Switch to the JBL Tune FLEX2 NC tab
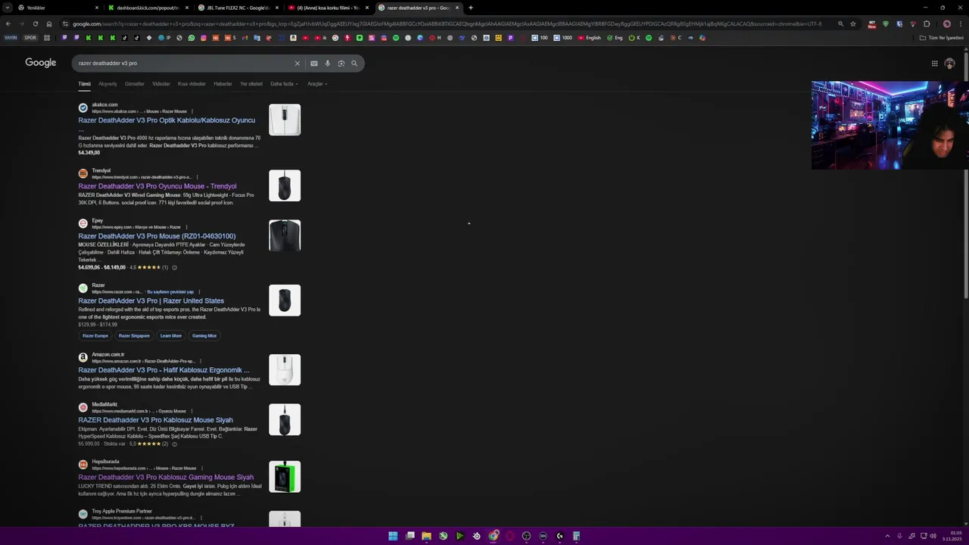 (238, 8)
